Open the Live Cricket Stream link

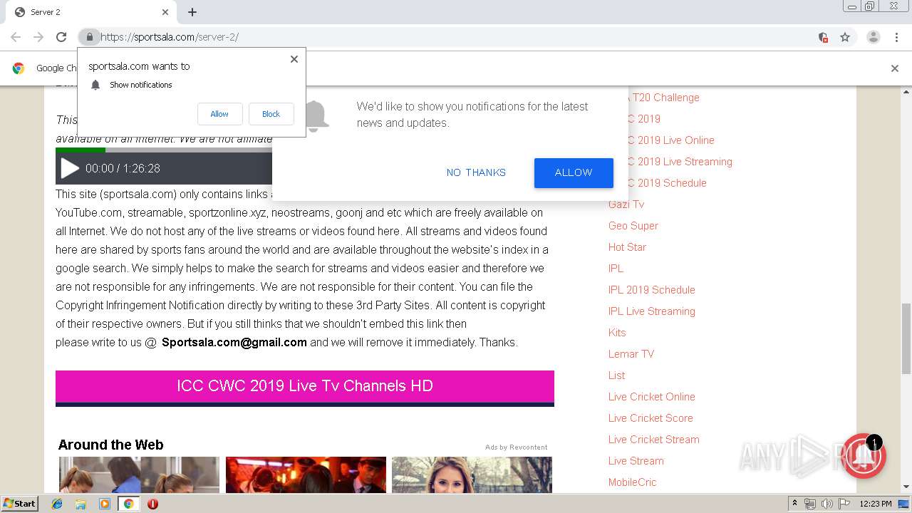pyautogui.click(x=654, y=440)
